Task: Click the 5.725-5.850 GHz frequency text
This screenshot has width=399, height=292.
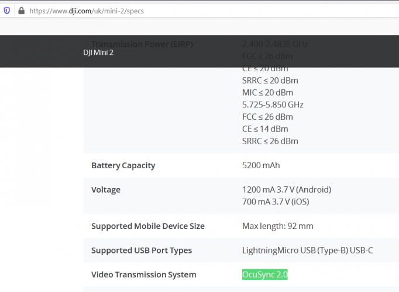Action: click(x=273, y=105)
